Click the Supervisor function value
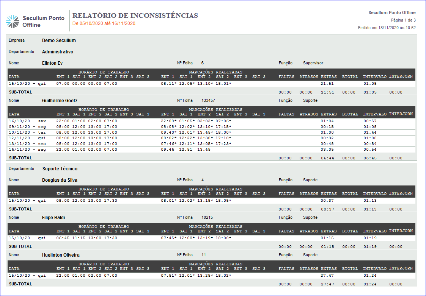 click(313, 63)
